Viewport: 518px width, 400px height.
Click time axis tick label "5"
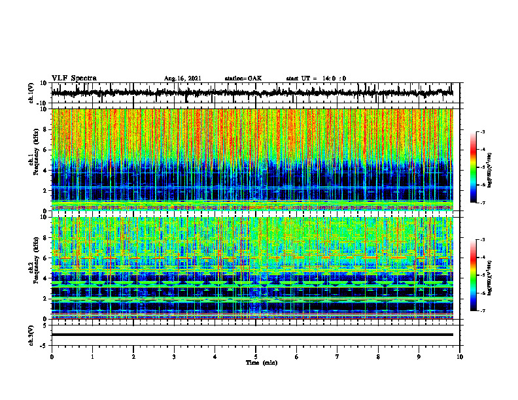256,357
